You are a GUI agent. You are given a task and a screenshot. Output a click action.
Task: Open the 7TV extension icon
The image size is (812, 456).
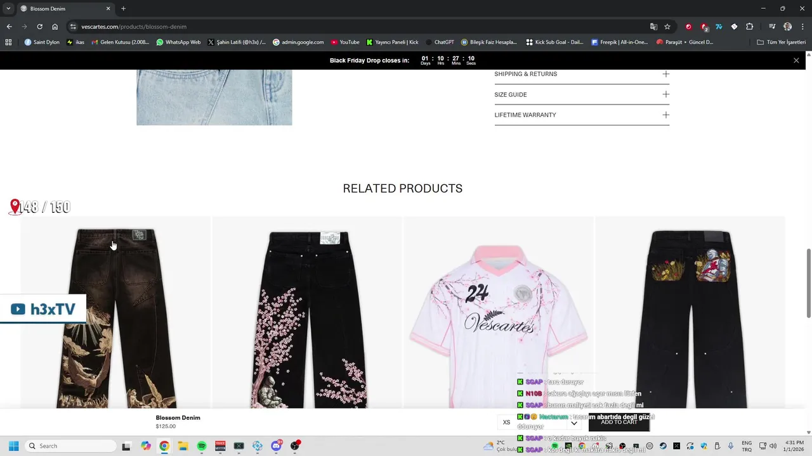[719, 27]
